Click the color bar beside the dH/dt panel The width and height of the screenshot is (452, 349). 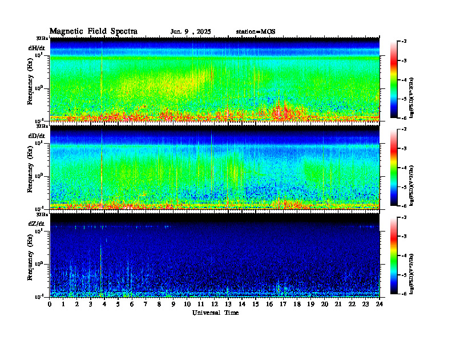[393, 79]
